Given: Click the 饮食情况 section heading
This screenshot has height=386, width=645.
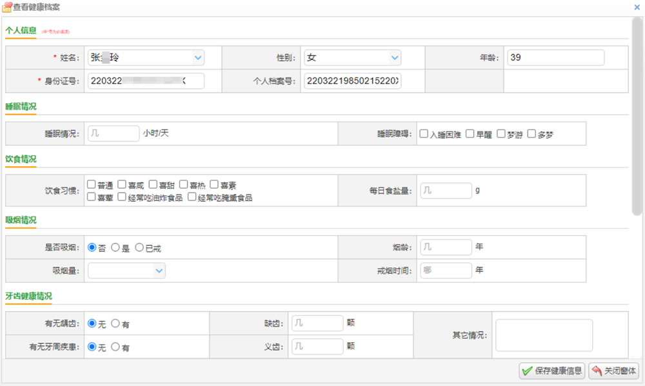Looking at the screenshot, I should tap(21, 159).
